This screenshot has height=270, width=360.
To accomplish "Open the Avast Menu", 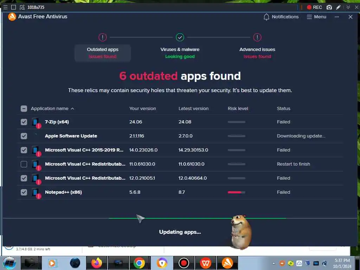I will 316,17.
